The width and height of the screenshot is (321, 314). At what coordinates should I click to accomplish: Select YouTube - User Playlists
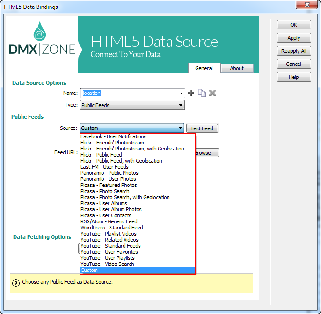(x=138, y=258)
